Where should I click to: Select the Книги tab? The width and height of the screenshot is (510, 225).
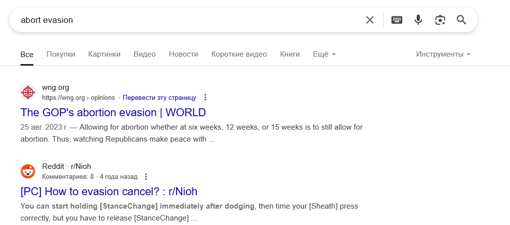[x=290, y=54]
